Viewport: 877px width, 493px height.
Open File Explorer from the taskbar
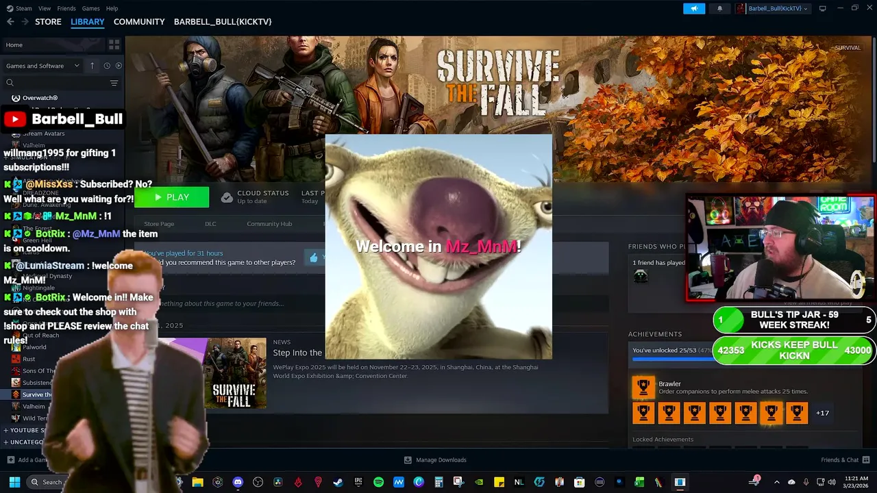tap(197, 482)
